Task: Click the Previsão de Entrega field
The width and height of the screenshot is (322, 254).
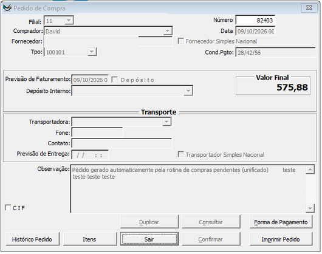Action: coord(90,154)
